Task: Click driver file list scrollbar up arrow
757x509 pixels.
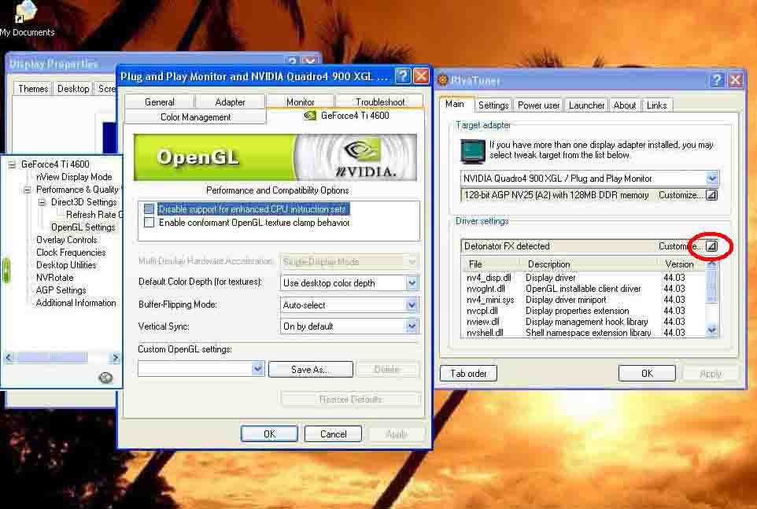Action: pos(711,264)
